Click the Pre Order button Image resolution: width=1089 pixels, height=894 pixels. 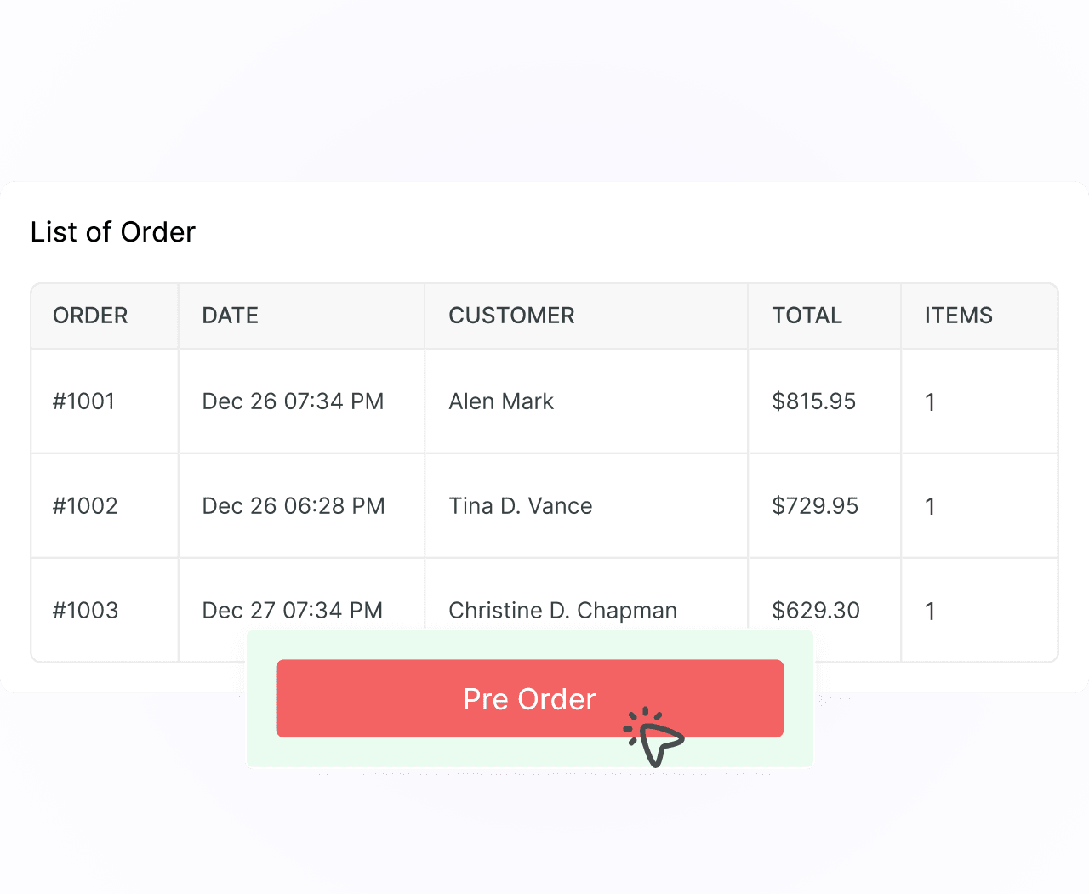(529, 698)
